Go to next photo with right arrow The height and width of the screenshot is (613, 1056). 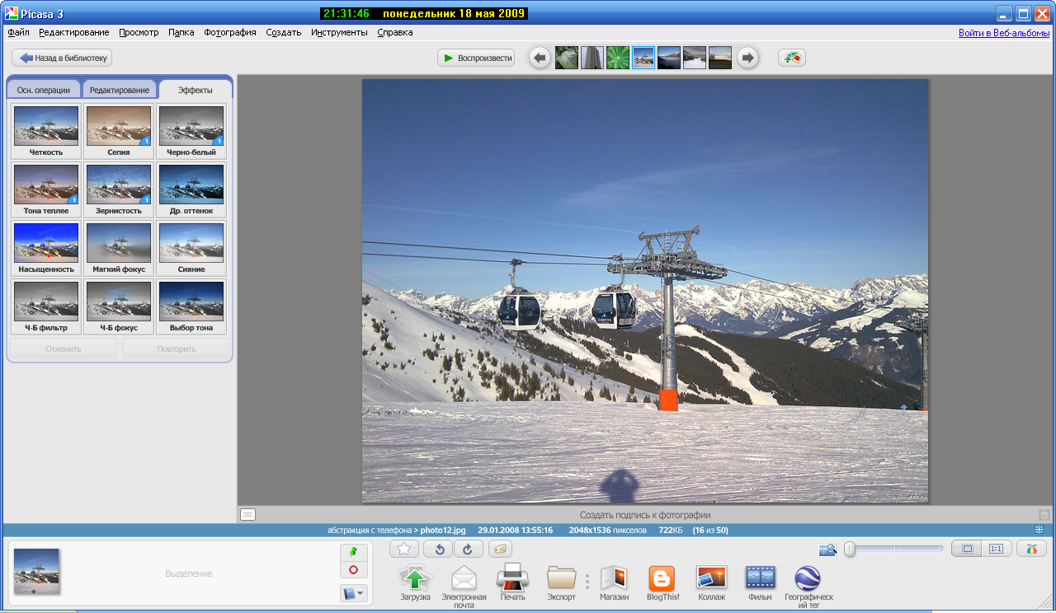click(x=747, y=58)
